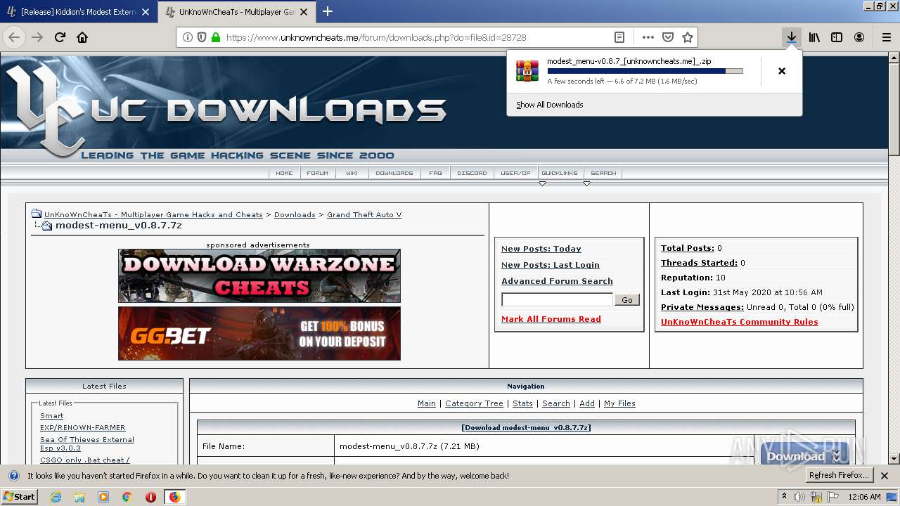Click the green padlock connection icon
Image resolution: width=900 pixels, height=506 pixels.
(x=216, y=37)
